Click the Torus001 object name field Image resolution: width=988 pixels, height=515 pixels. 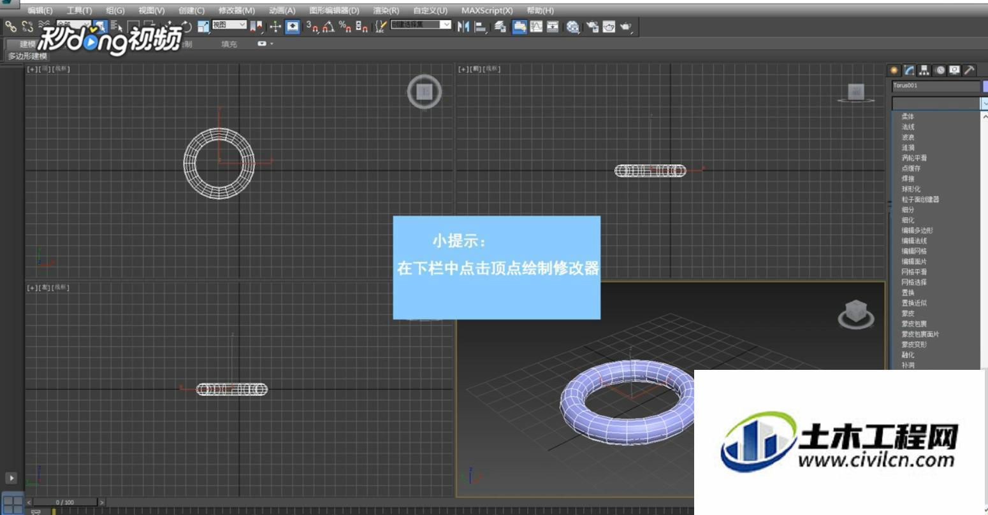coord(936,86)
